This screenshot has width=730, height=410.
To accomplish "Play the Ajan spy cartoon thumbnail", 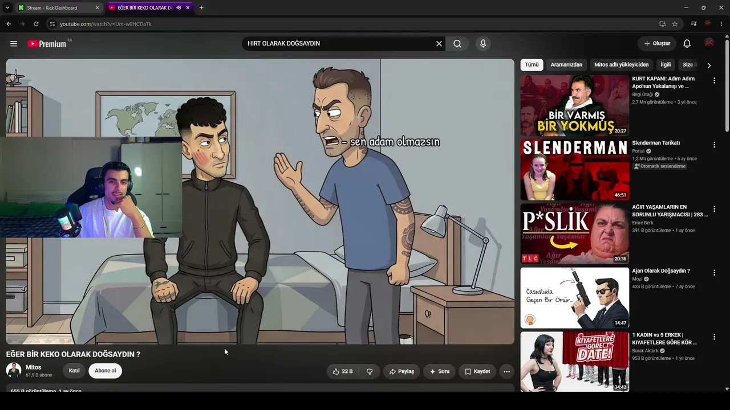I will (x=575, y=298).
